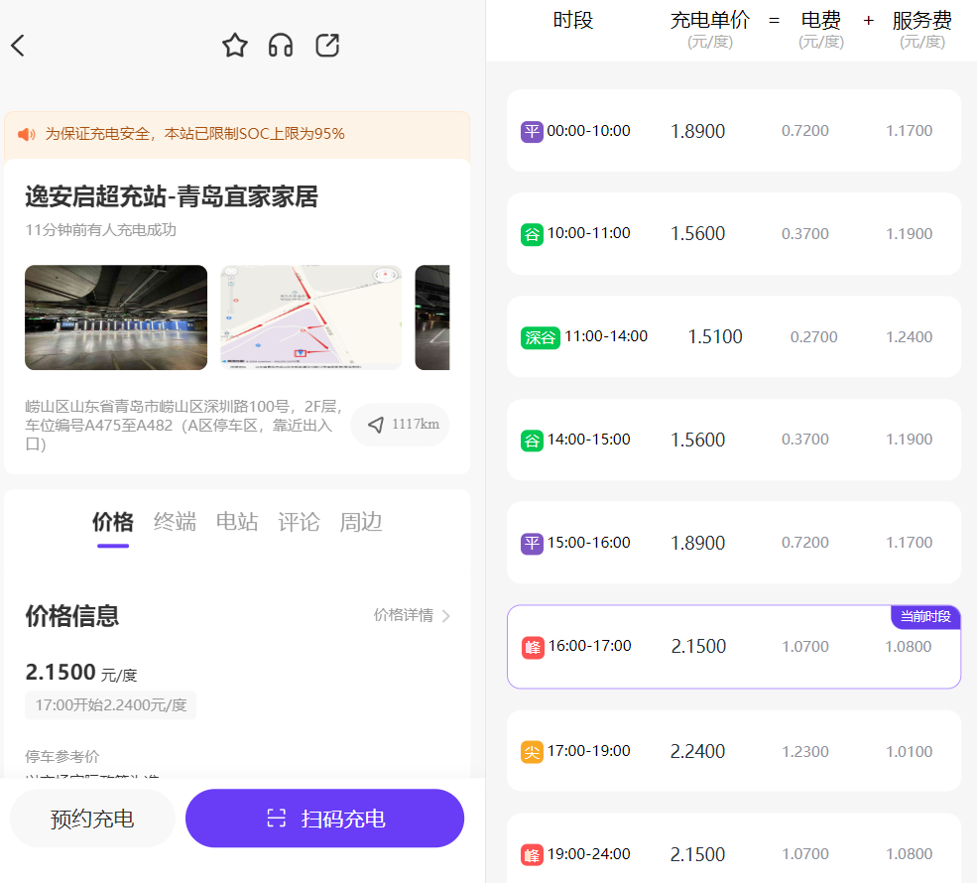The image size is (977, 883).
Task: Click the 当前时段 badge
Action: (x=925, y=617)
